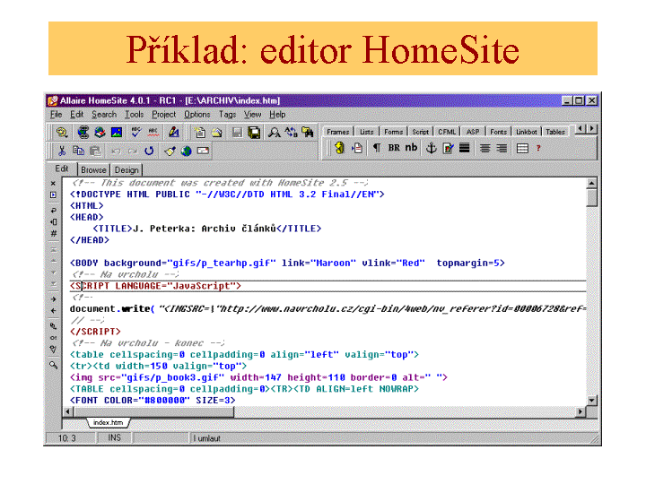This screenshot has height=484, width=646.
Task: Click the red question mark icon
Action: point(538,148)
